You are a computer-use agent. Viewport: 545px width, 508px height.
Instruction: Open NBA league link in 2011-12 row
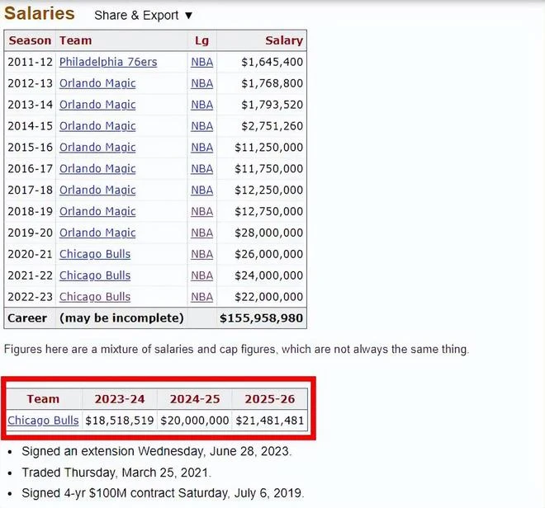(202, 62)
